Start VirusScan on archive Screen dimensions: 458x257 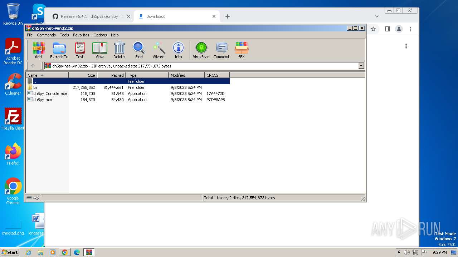pyautogui.click(x=201, y=50)
